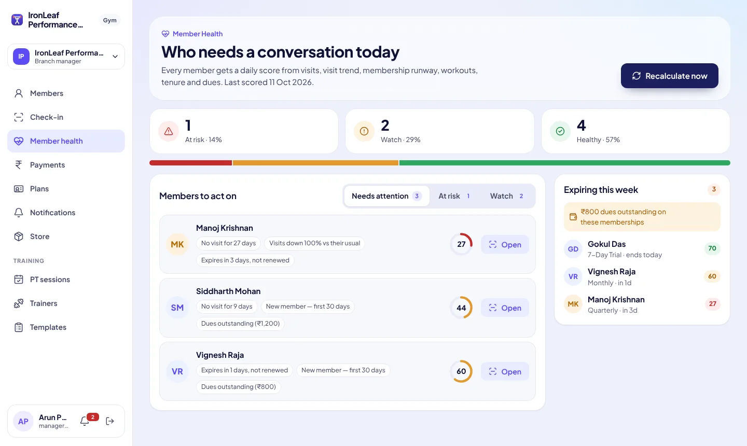Click the logout arrow icon
This screenshot has width=747, height=446.
click(x=110, y=421)
